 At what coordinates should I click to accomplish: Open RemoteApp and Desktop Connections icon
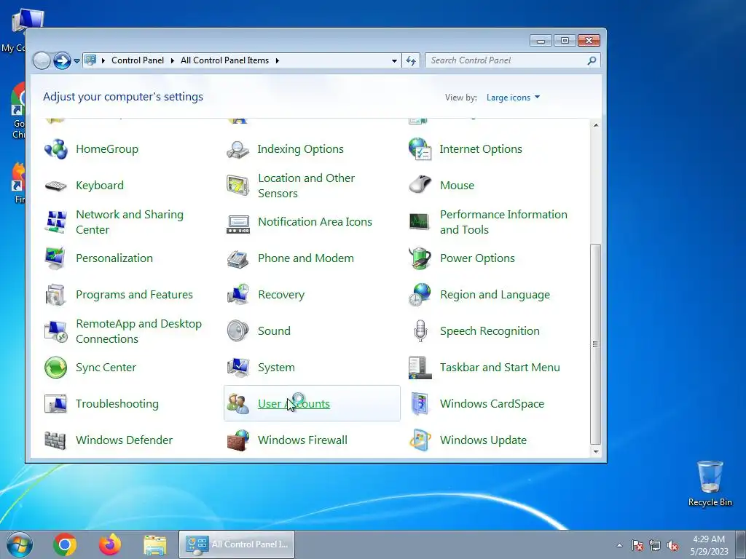(x=55, y=331)
